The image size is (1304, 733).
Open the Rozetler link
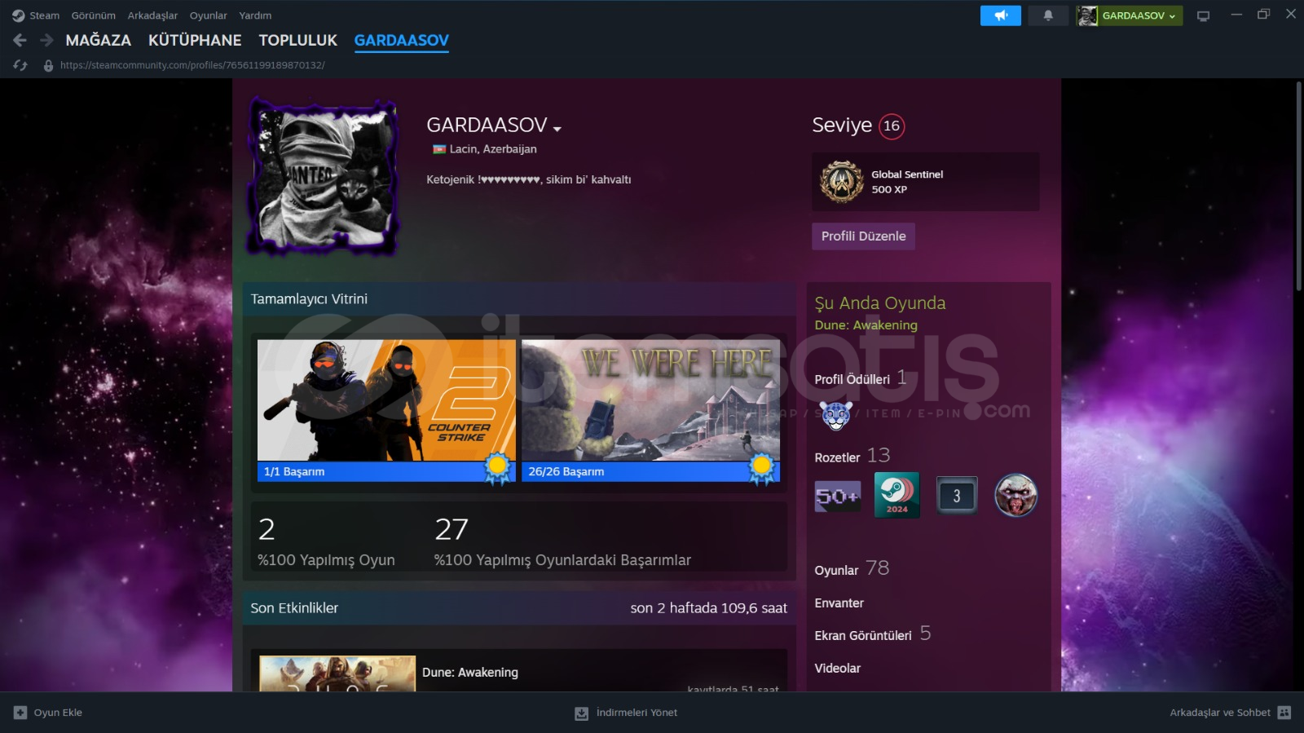(837, 457)
